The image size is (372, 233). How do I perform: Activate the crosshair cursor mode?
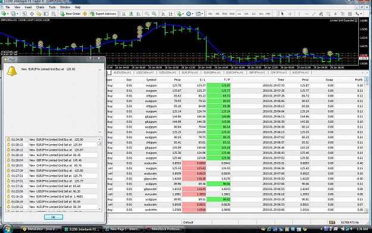[x=290, y=14]
